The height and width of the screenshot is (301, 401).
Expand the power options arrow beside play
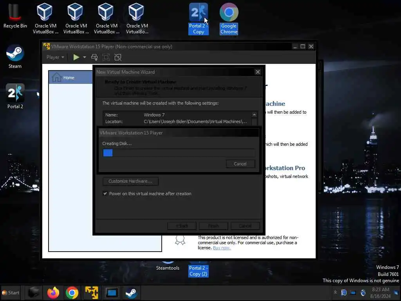[x=85, y=57]
